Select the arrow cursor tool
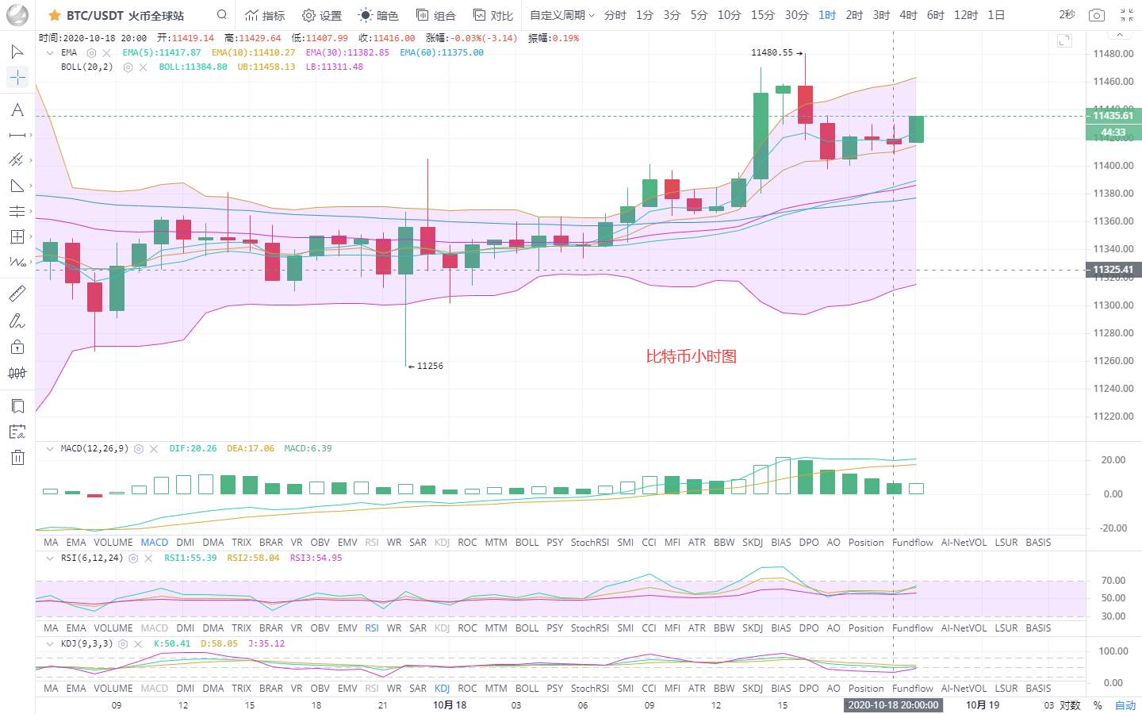Screen dimensions: 1142x714 (17, 52)
